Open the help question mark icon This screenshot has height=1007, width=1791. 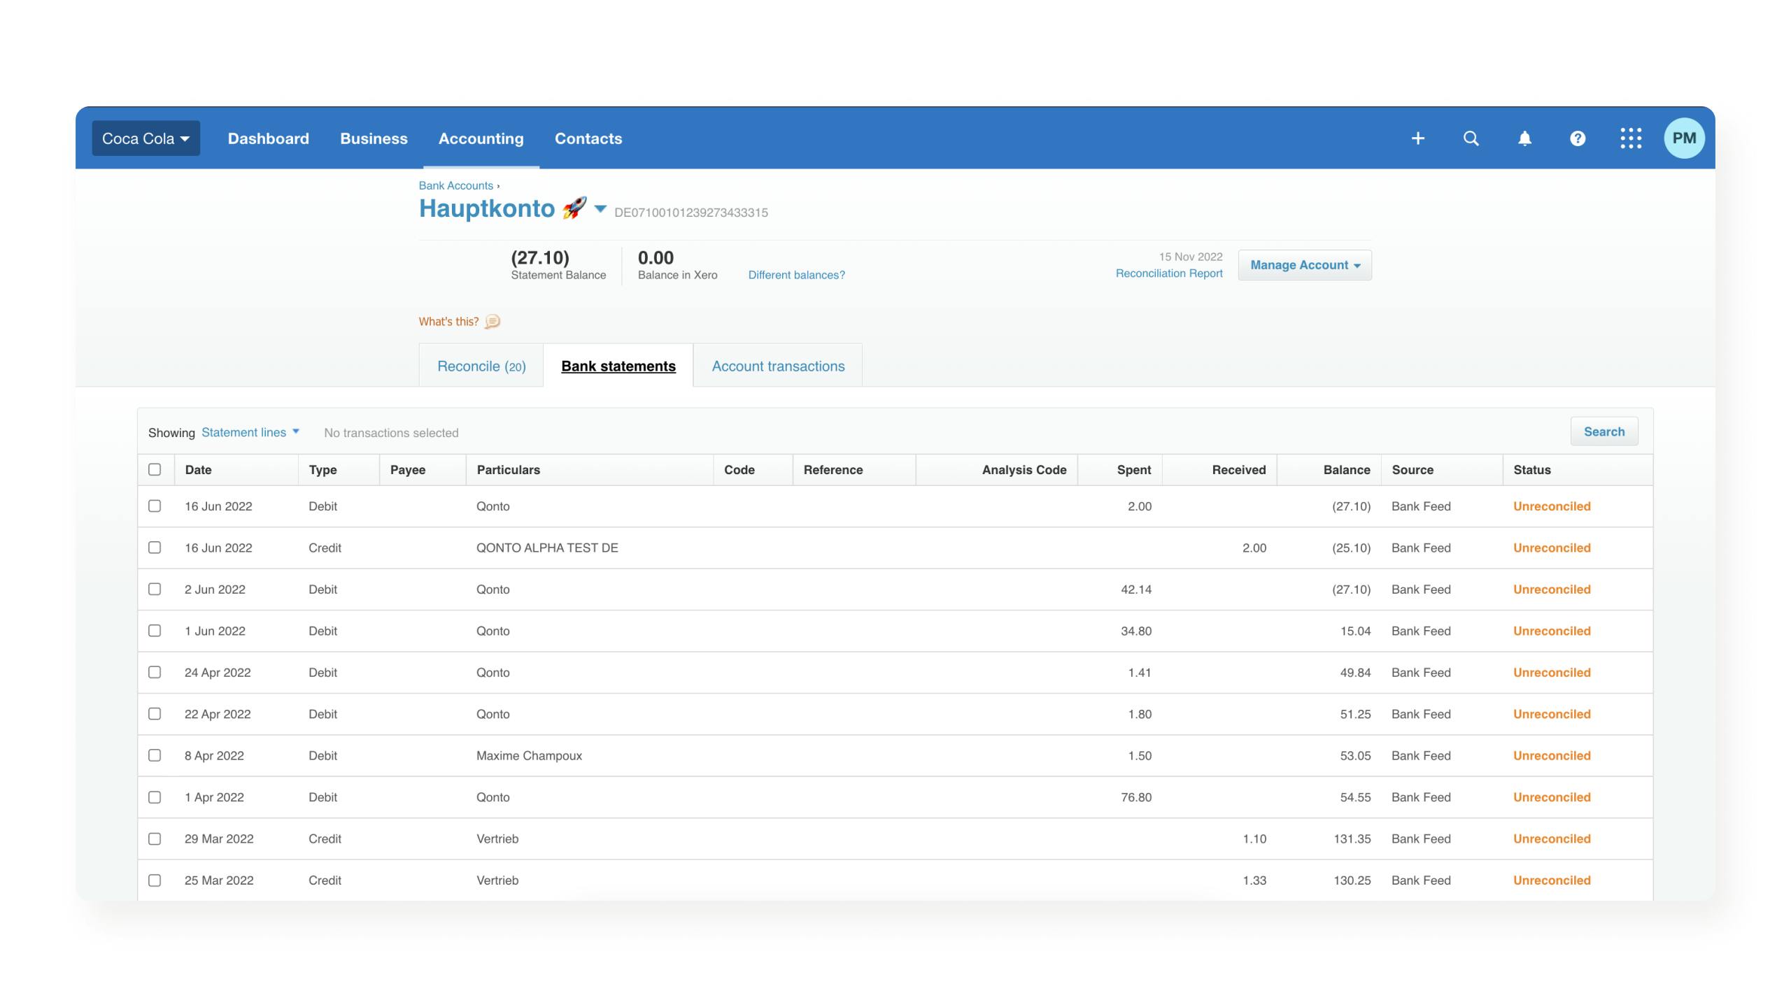(1578, 138)
